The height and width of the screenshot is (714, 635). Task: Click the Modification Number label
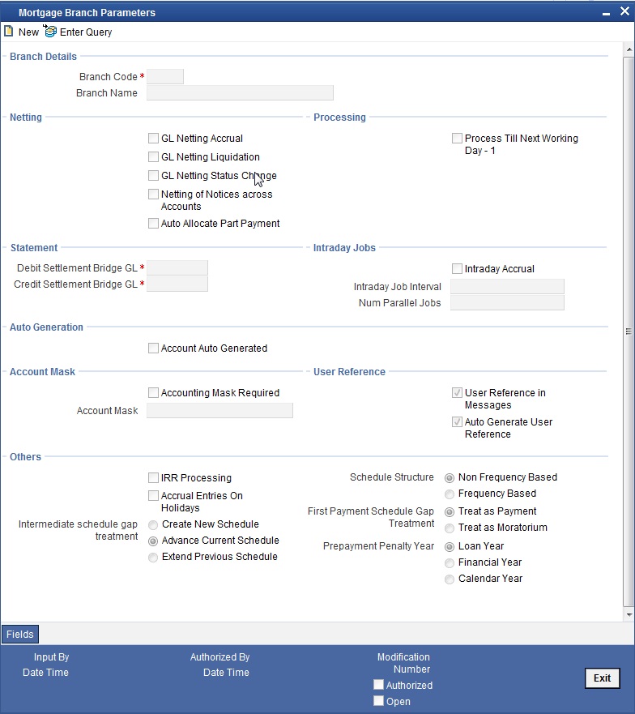[x=403, y=663]
